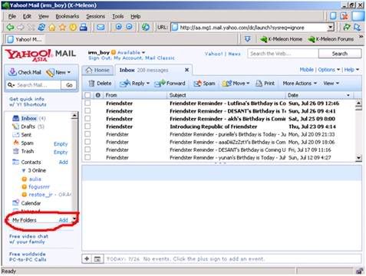Click the Forward toolbar button

[170, 84]
